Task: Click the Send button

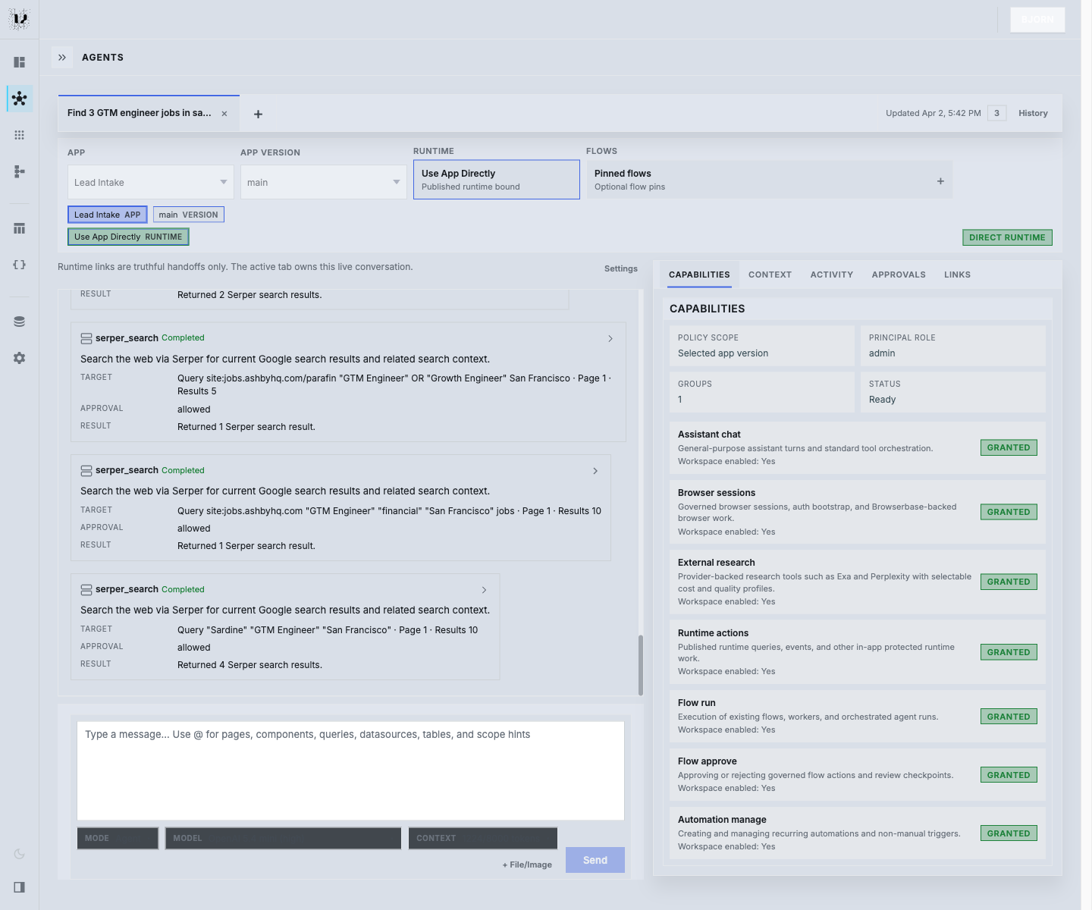Action: [595, 860]
